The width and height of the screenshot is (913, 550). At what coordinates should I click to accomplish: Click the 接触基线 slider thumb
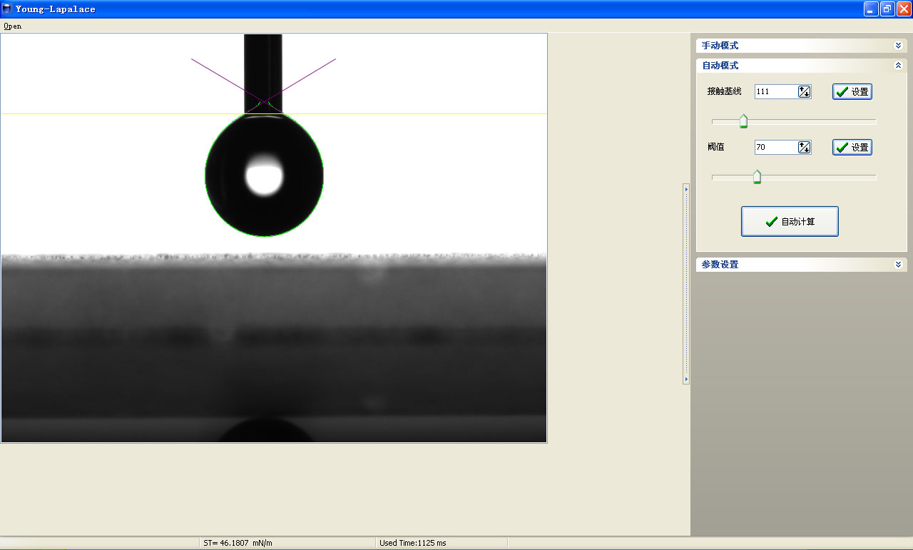(743, 121)
